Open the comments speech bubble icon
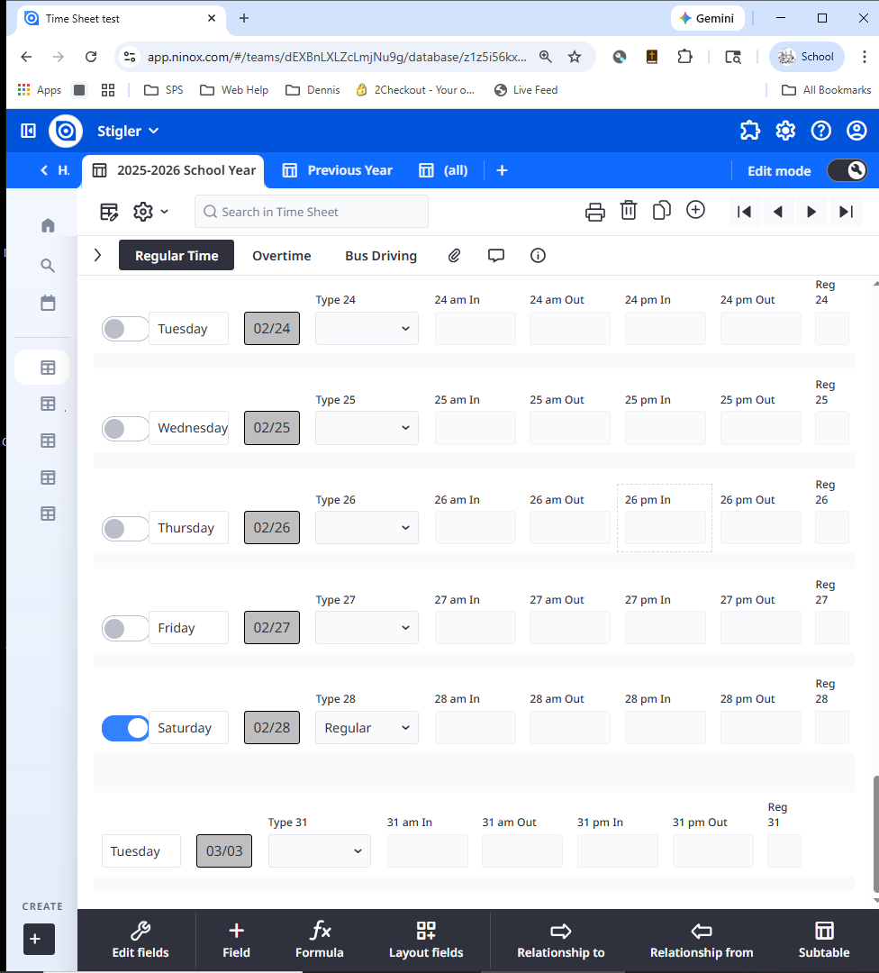Screen dimensions: 879x973 (x=496, y=256)
